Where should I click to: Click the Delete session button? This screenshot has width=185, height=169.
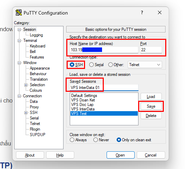[x=151, y=116]
